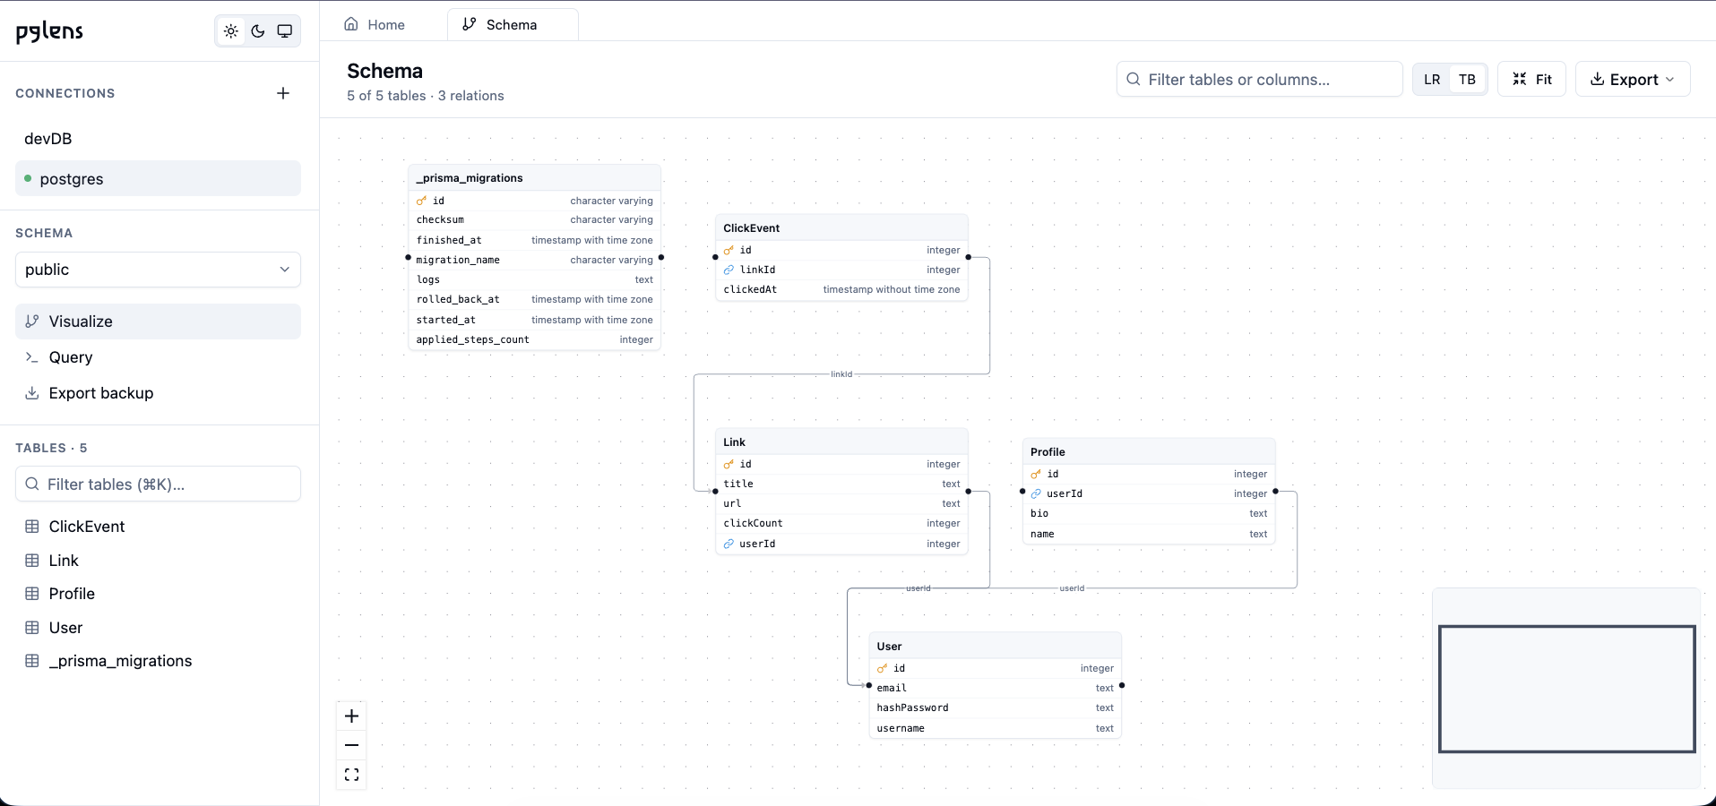
Task: Click the primary key icon in User id
Action: [x=883, y=668]
